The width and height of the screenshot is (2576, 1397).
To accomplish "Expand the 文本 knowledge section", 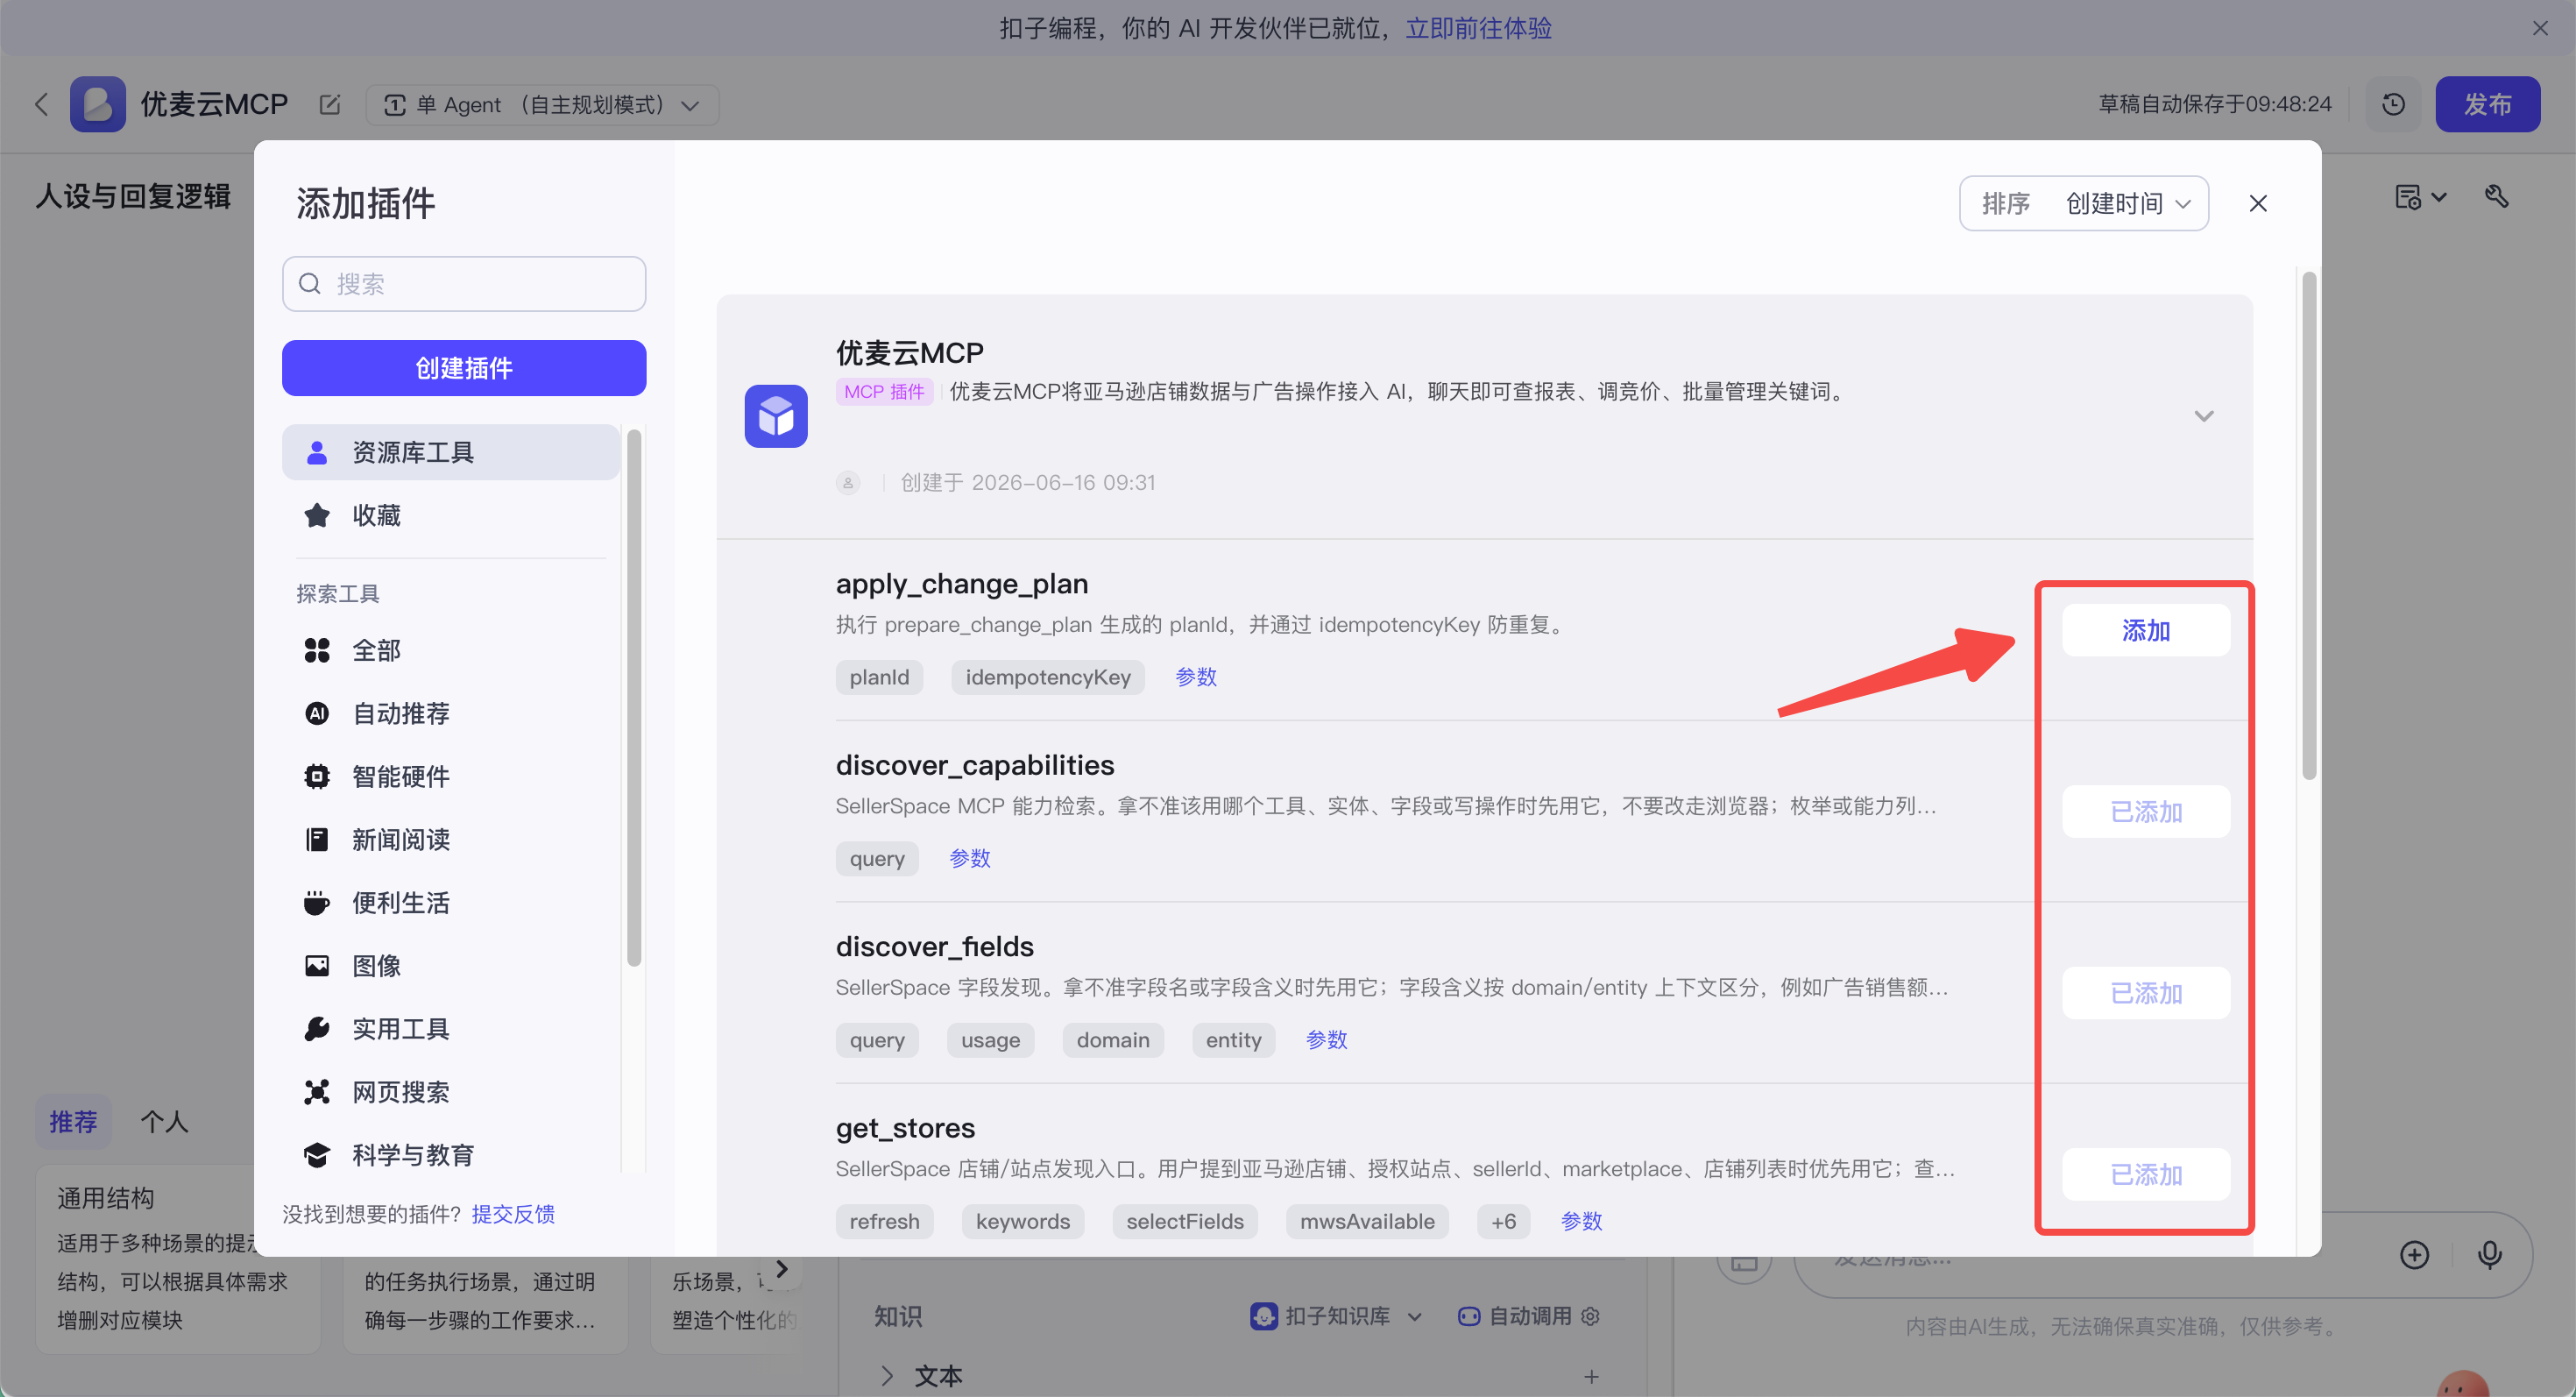I will (887, 1376).
